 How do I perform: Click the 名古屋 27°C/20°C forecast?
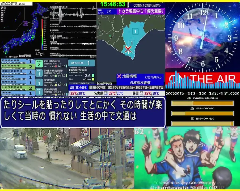click(x=109, y=93)
